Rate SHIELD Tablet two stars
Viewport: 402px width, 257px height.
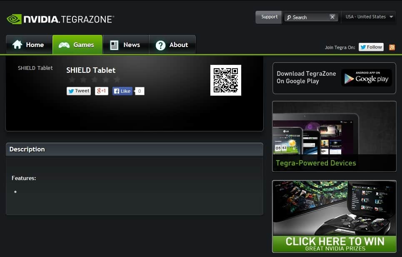point(83,79)
